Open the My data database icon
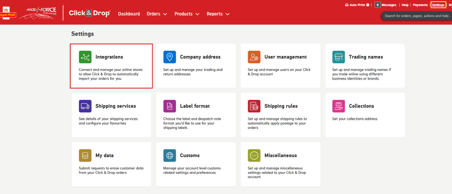 click(85, 156)
